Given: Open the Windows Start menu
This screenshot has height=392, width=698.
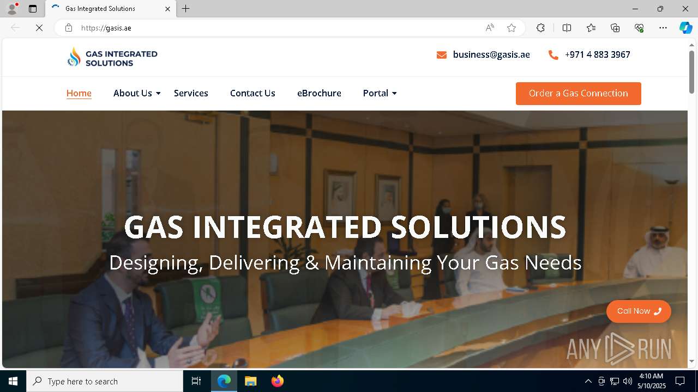Looking at the screenshot, I should tap(13, 381).
